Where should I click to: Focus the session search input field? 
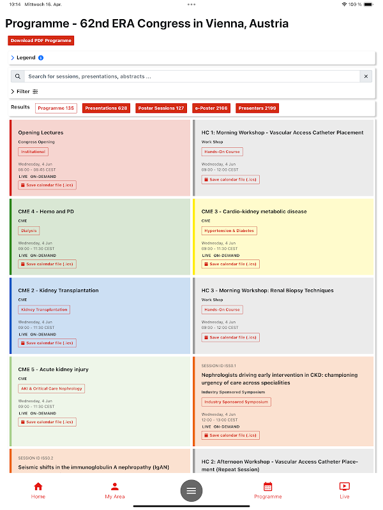tap(192, 76)
